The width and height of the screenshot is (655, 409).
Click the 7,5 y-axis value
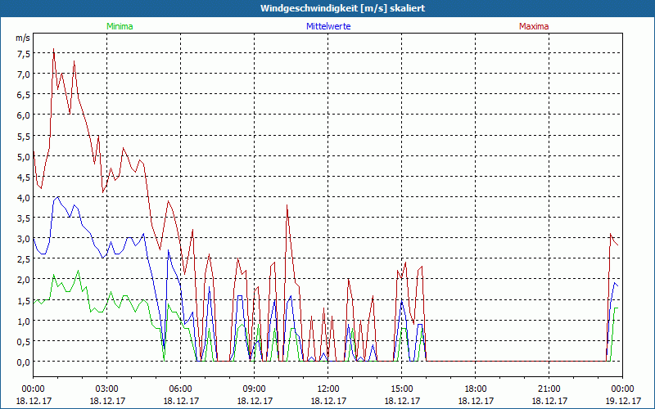click(x=24, y=54)
